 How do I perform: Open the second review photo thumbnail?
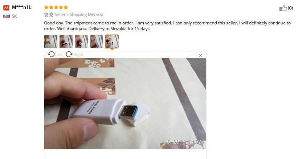click(x=66, y=41)
